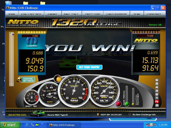
Task: Click the Nitto title bar app icon
Action: [x=8, y=8]
